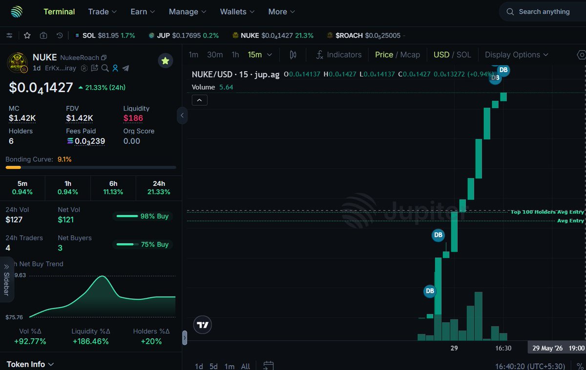Open the candlestick chart type icon
The width and height of the screenshot is (586, 370).
click(293, 55)
